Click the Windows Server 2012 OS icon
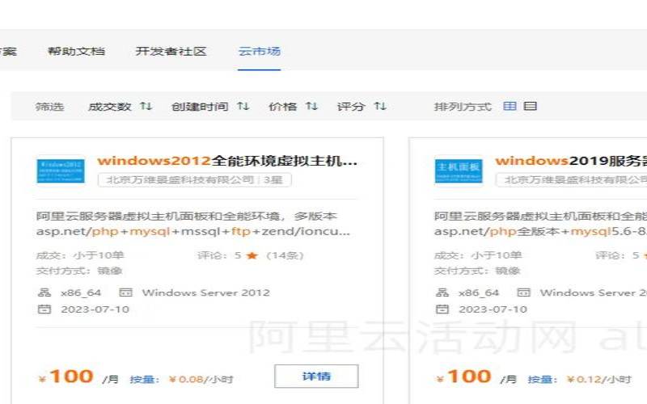 pyautogui.click(x=125, y=292)
